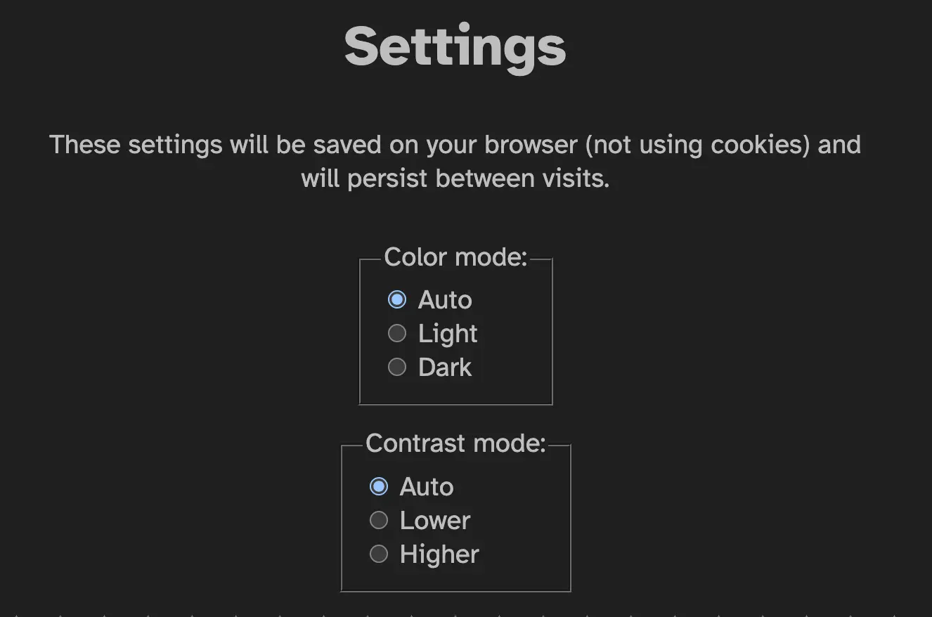The height and width of the screenshot is (617, 932).
Task: Click the Auto label under Color mode
Action: (x=444, y=299)
